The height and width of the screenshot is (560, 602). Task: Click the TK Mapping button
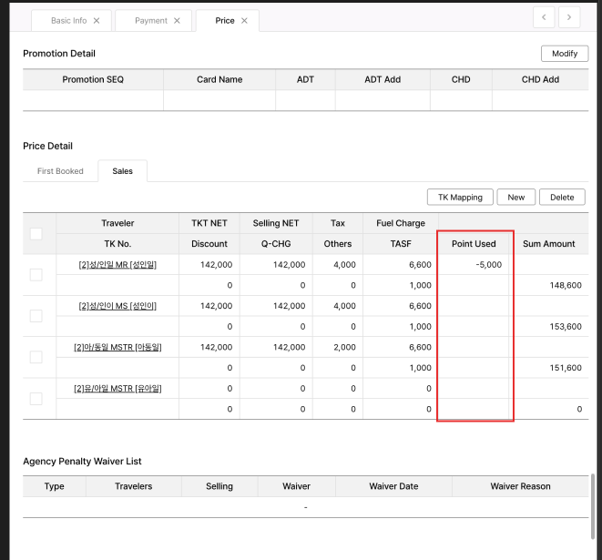460,198
